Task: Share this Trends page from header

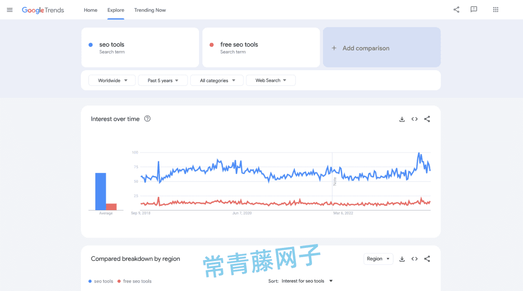Action: (456, 10)
